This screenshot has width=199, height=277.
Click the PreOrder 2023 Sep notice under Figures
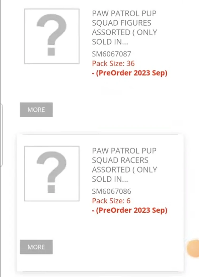click(129, 73)
